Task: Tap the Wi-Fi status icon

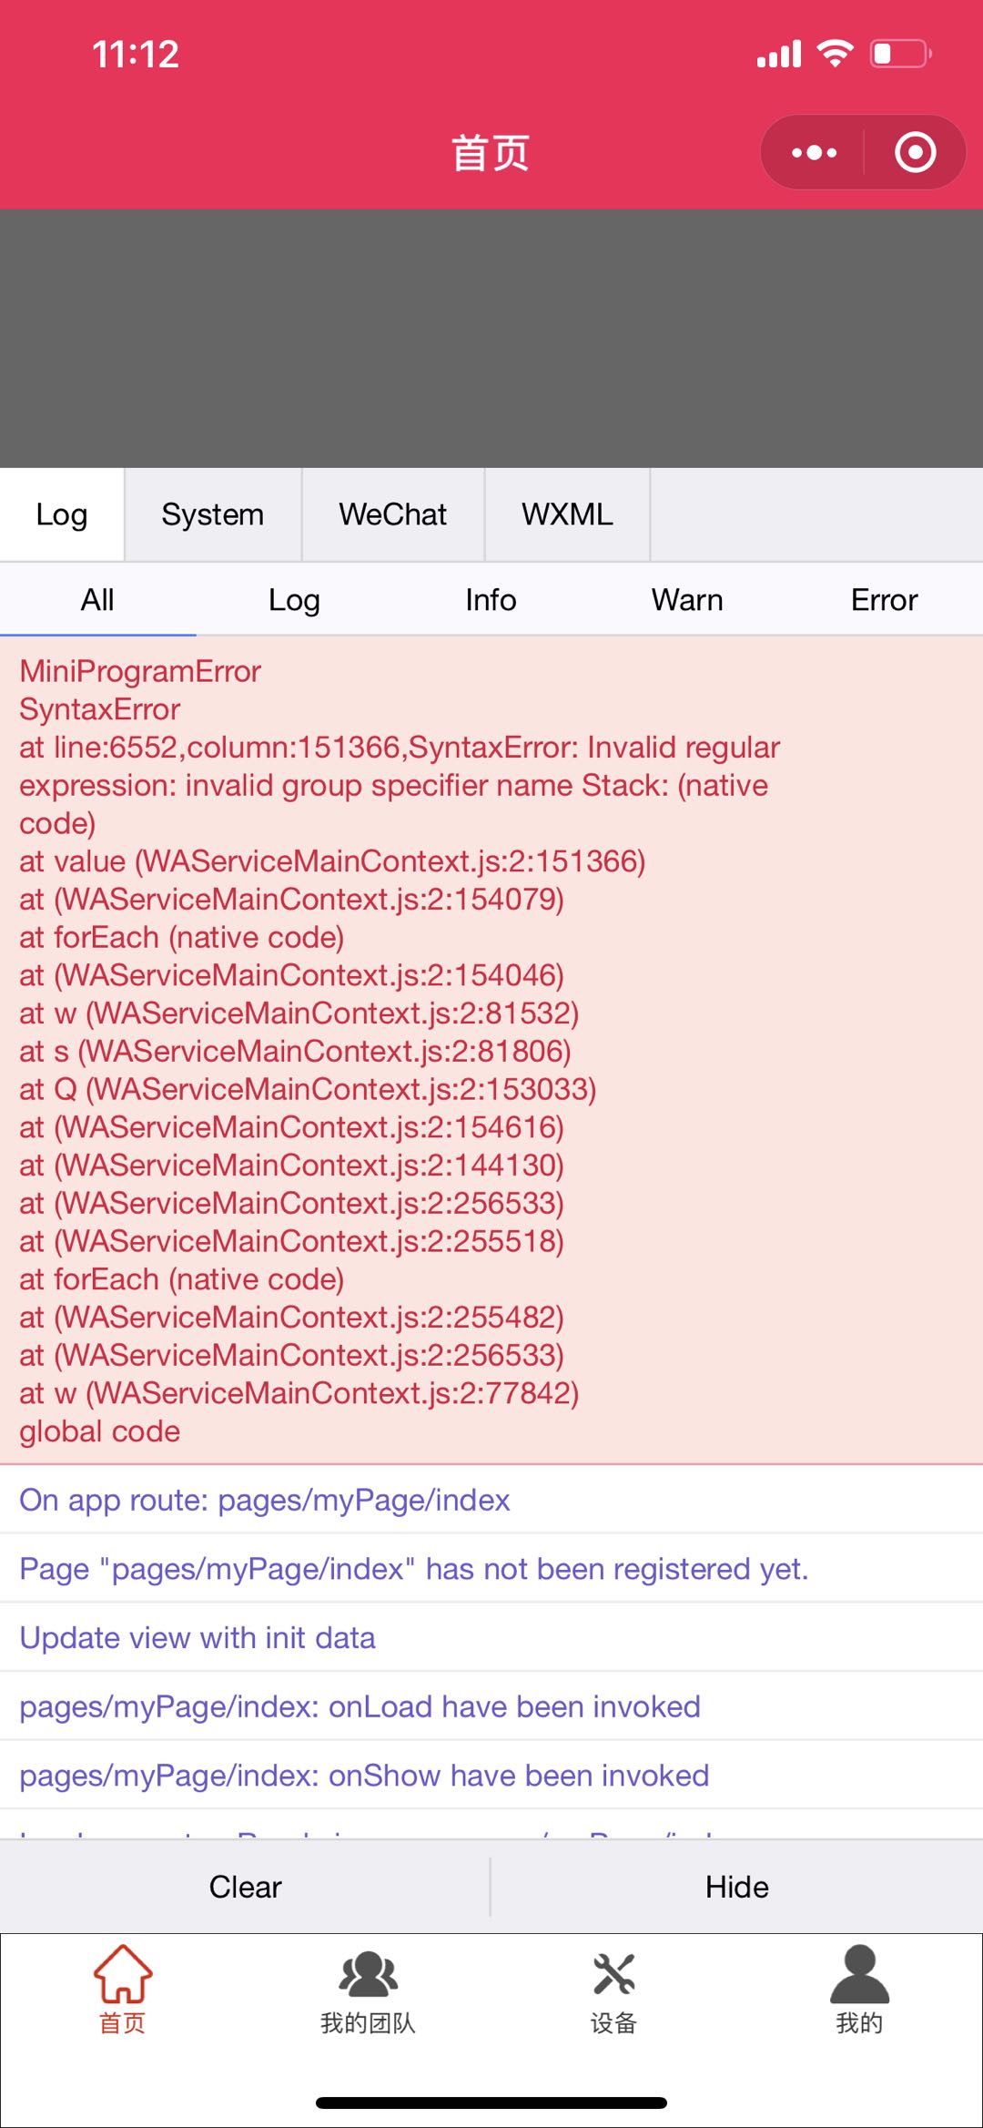Action: [835, 53]
